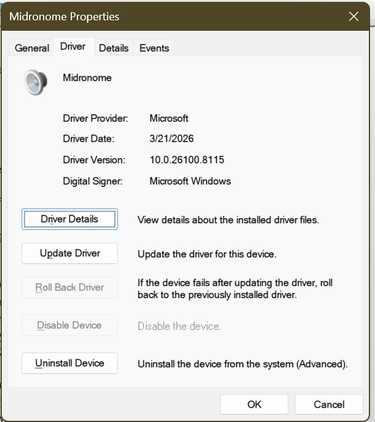Click the driver date 3/21/2026
The height and width of the screenshot is (422, 375).
click(172, 139)
